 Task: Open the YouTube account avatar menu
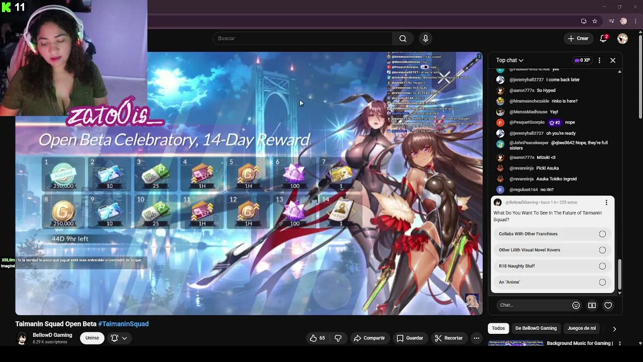pos(622,39)
